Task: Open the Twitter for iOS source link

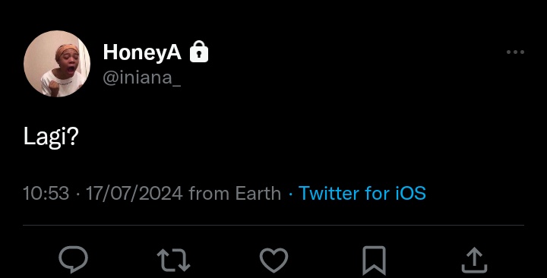Action: (x=362, y=193)
